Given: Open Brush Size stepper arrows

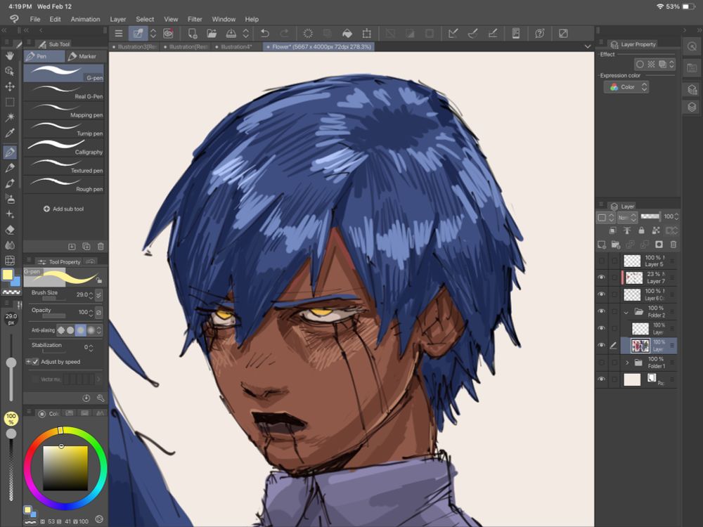Looking at the screenshot, I should coord(91,295).
